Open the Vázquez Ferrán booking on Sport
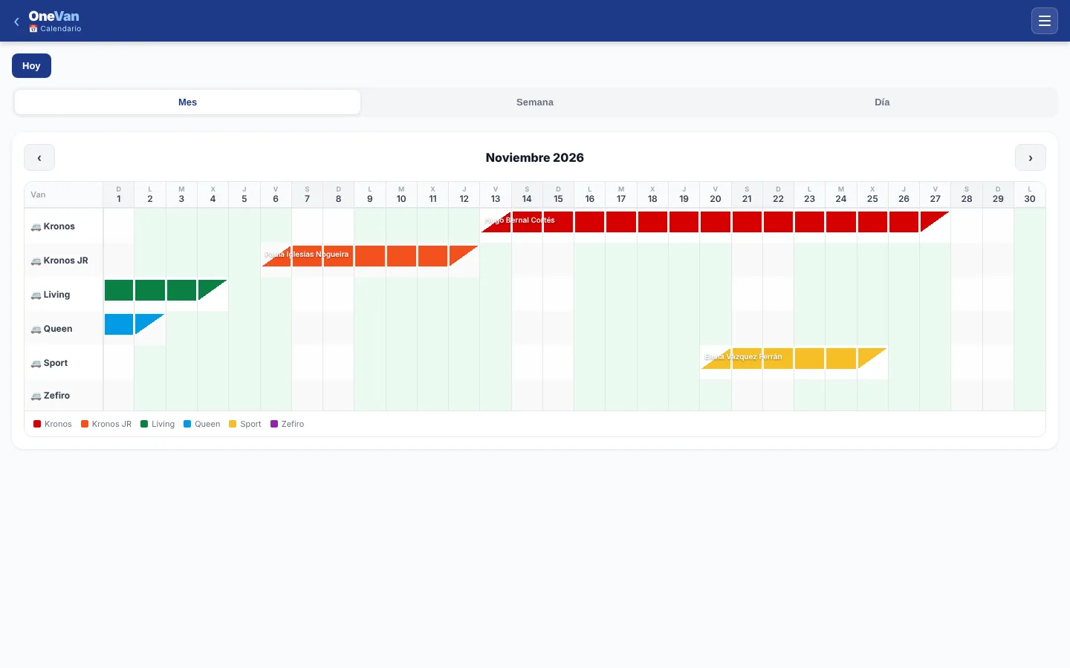The width and height of the screenshot is (1070, 668). tap(794, 358)
